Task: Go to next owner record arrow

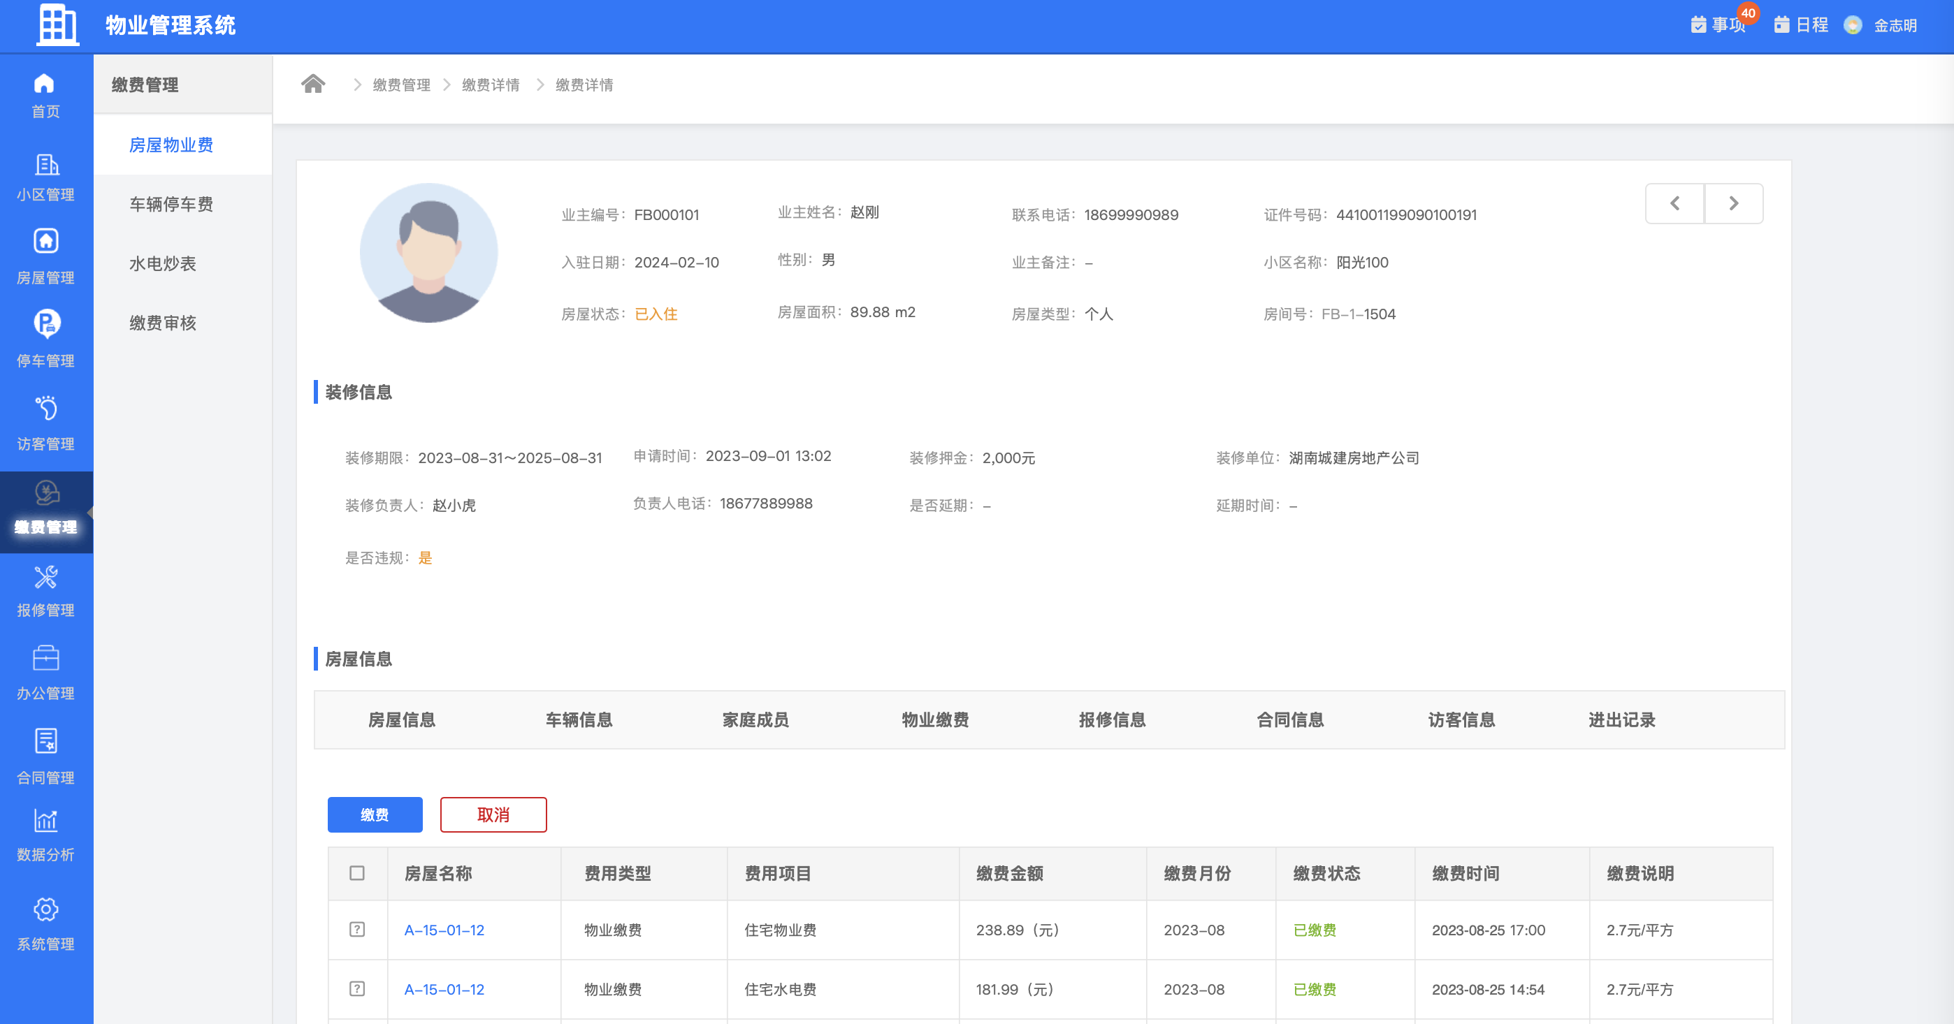Action: click(x=1734, y=203)
